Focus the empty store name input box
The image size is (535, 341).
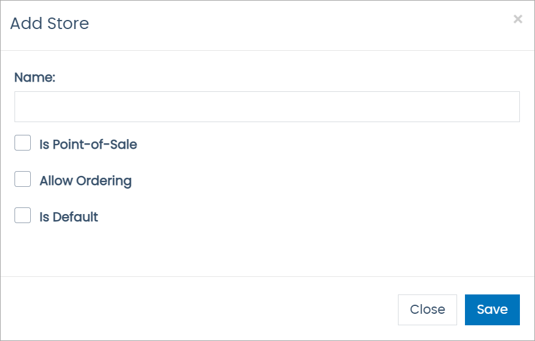pos(267,107)
